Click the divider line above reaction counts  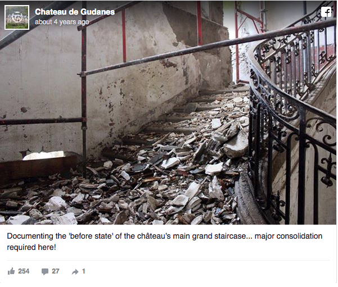pos(168,260)
